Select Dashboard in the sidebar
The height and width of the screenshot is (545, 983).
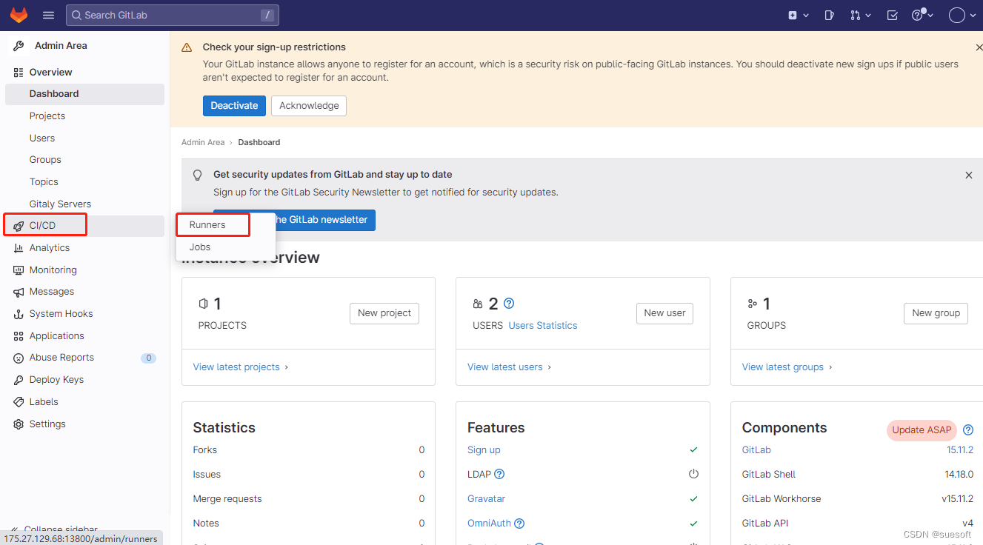[x=84, y=94]
